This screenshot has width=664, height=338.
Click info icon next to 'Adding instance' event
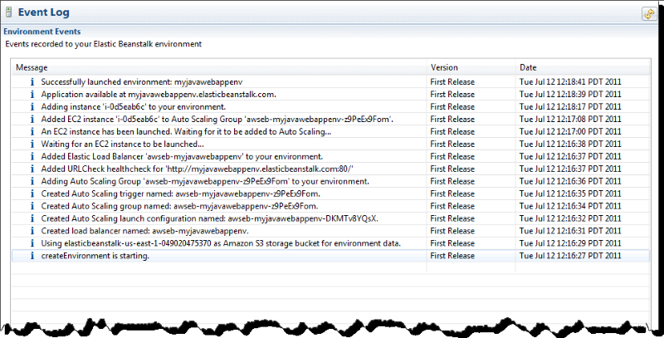32,107
